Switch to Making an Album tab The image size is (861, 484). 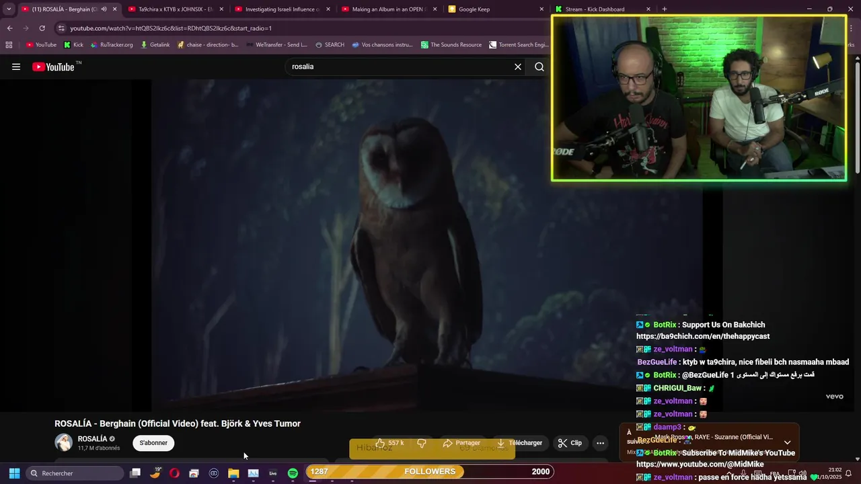point(389,9)
